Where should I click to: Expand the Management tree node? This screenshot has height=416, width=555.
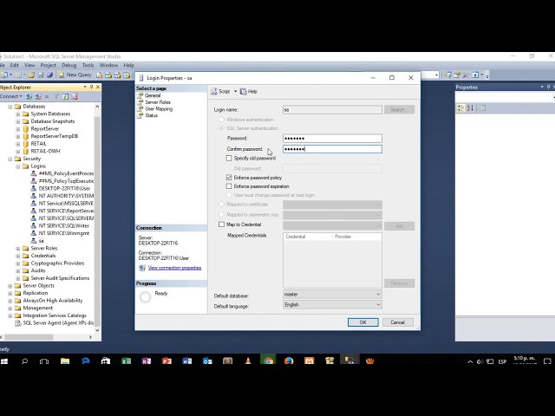coord(10,309)
